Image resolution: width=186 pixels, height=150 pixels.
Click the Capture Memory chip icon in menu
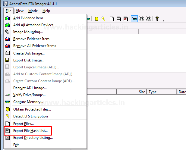click(8, 102)
